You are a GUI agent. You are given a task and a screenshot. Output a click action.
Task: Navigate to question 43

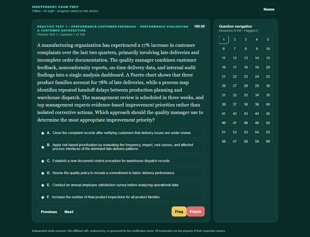[246, 114]
